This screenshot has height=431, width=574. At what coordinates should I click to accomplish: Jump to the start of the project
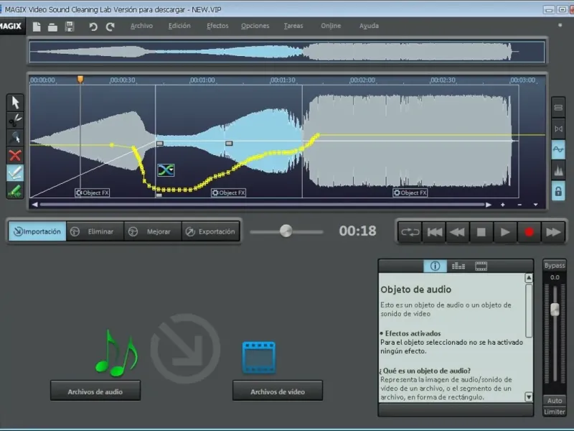(434, 232)
